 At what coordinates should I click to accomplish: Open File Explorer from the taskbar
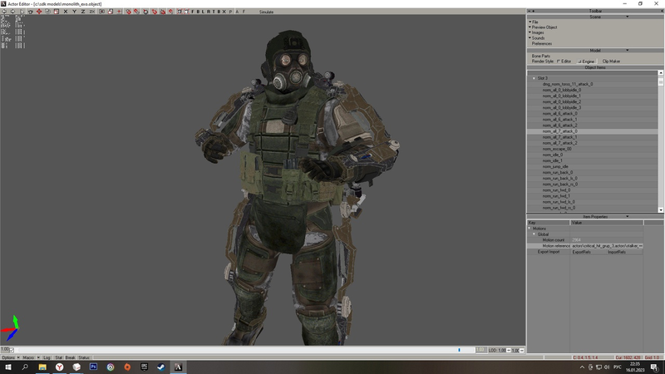(42, 367)
